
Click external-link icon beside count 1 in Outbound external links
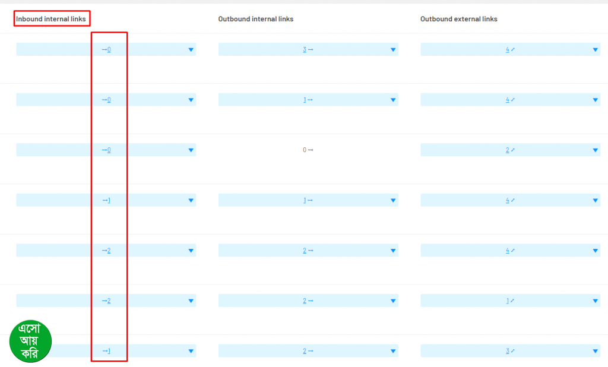[x=512, y=301]
